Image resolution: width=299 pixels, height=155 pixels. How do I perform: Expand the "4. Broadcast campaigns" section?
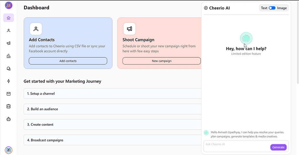(x=112, y=140)
